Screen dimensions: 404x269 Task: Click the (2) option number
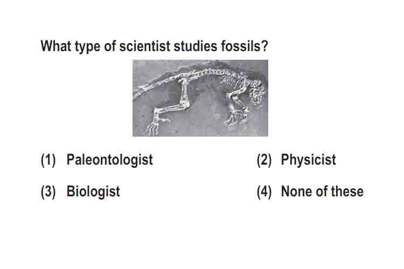pos(264,160)
